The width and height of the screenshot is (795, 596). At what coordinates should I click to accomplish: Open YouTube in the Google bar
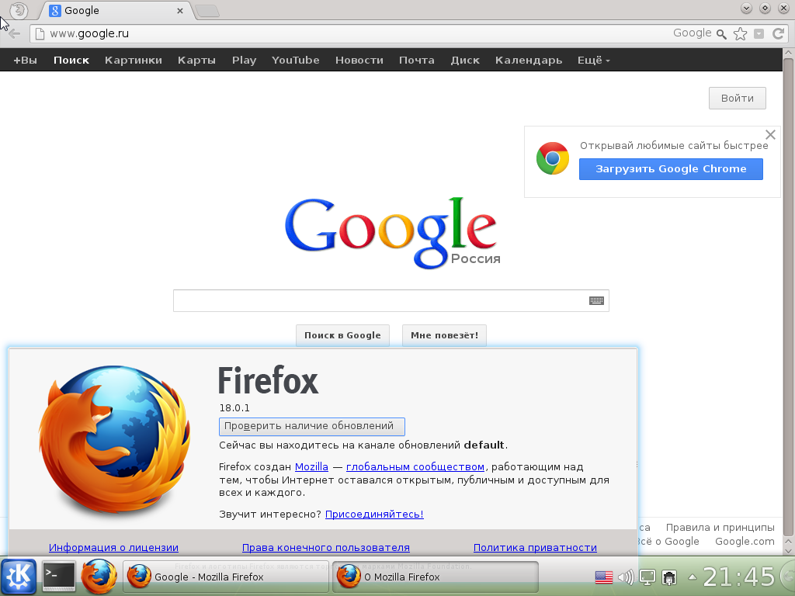(296, 61)
